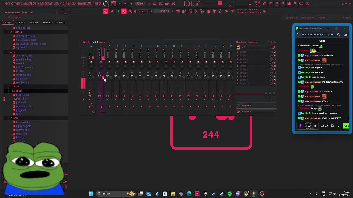Click the microphone one-click recording icon
The width and height of the screenshot is (353, 198).
(x=277, y=4)
